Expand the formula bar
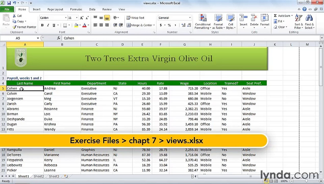Image resolution: width=324 pixels, height=184 pixels. (321, 38)
